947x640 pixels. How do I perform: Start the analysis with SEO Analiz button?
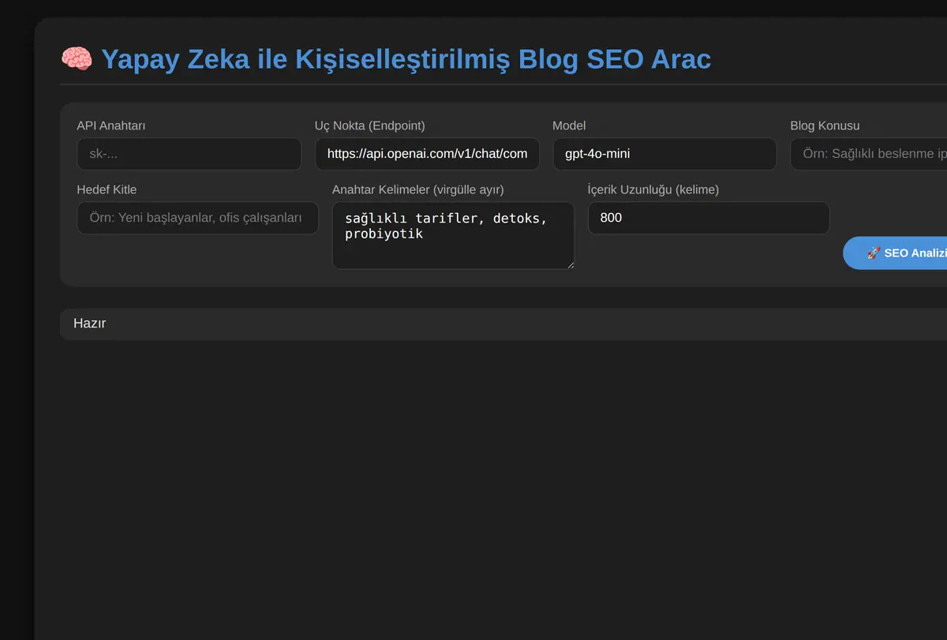[x=896, y=253]
